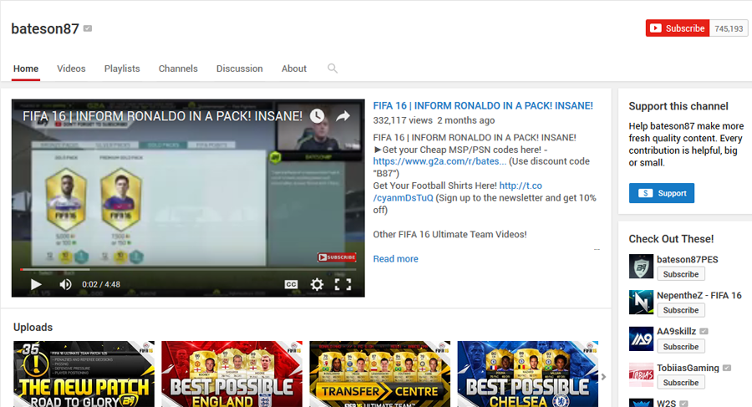Image resolution: width=752 pixels, height=407 pixels.
Task: Open video settings gear icon
Action: tap(317, 284)
